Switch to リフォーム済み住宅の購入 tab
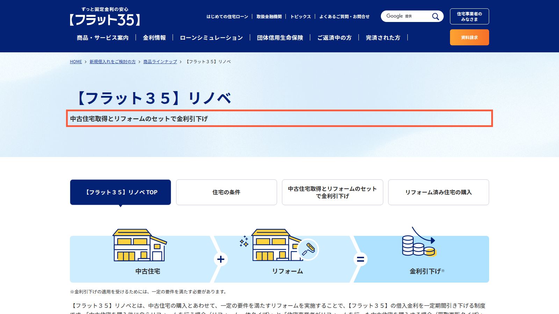Viewport: 559px width, 314px height. click(x=438, y=192)
